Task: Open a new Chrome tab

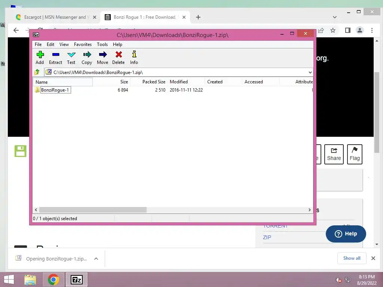Action: 198,17
